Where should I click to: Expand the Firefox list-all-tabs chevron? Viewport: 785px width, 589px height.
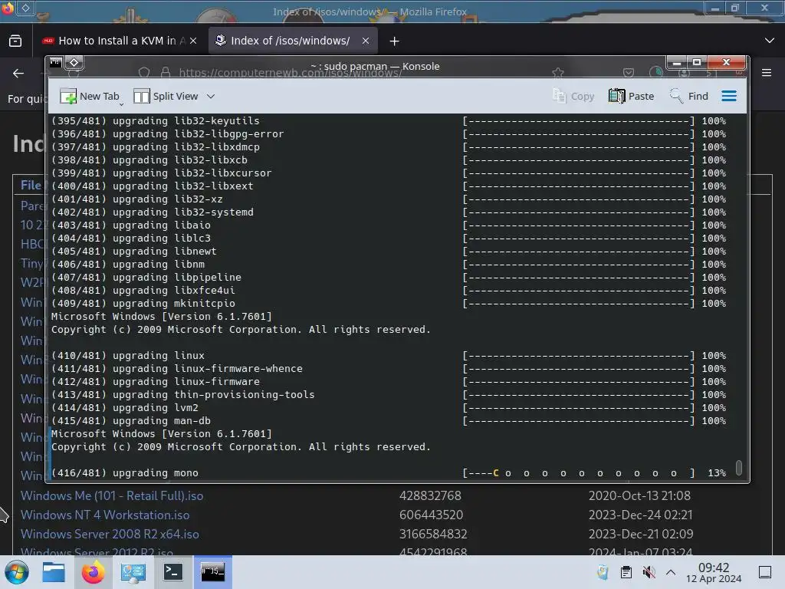(770, 41)
